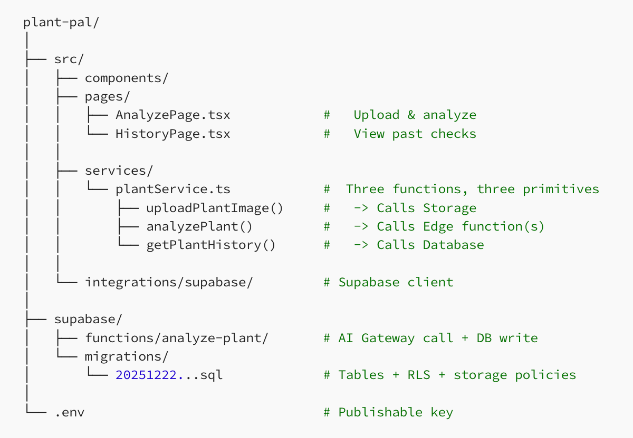Expand the services/ folder

pos(119,171)
